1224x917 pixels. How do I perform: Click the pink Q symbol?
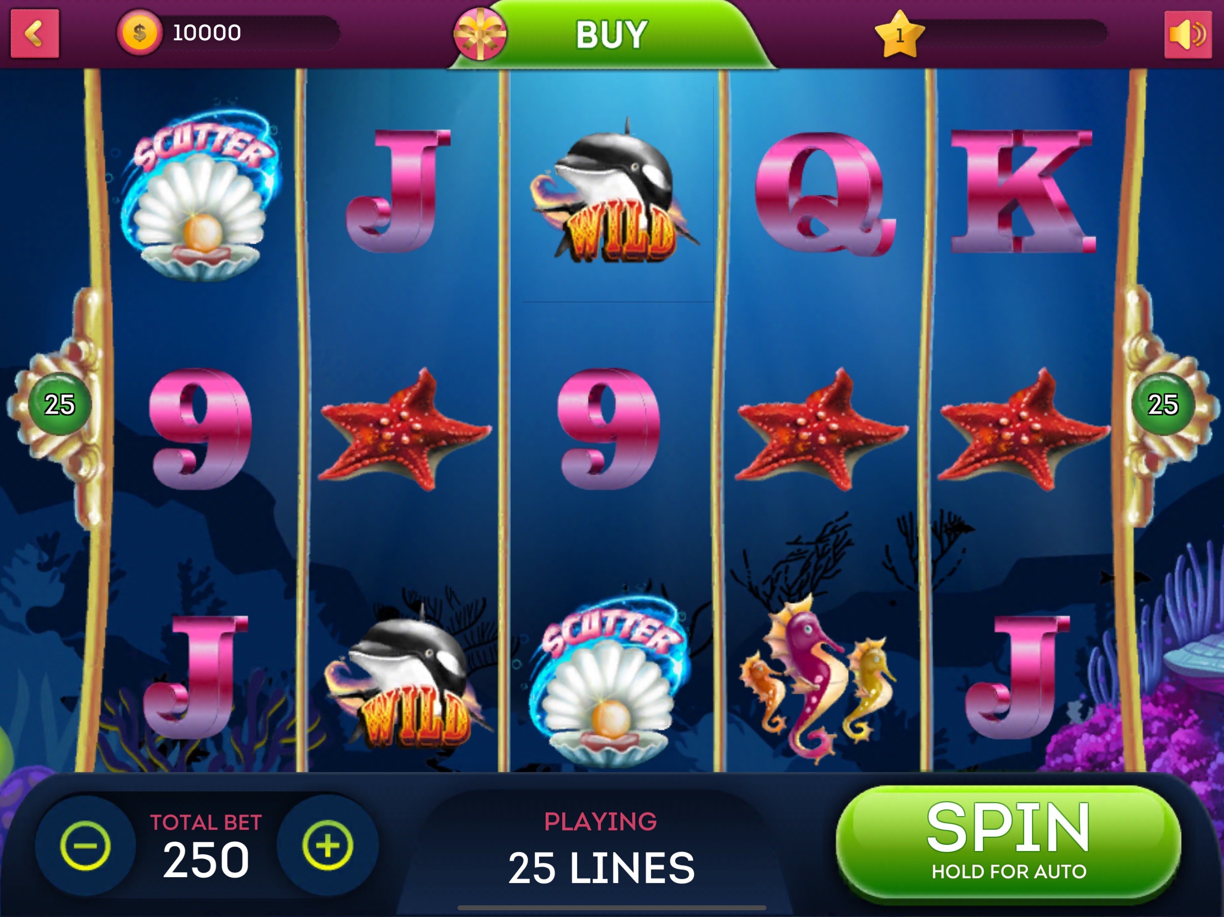[824, 193]
